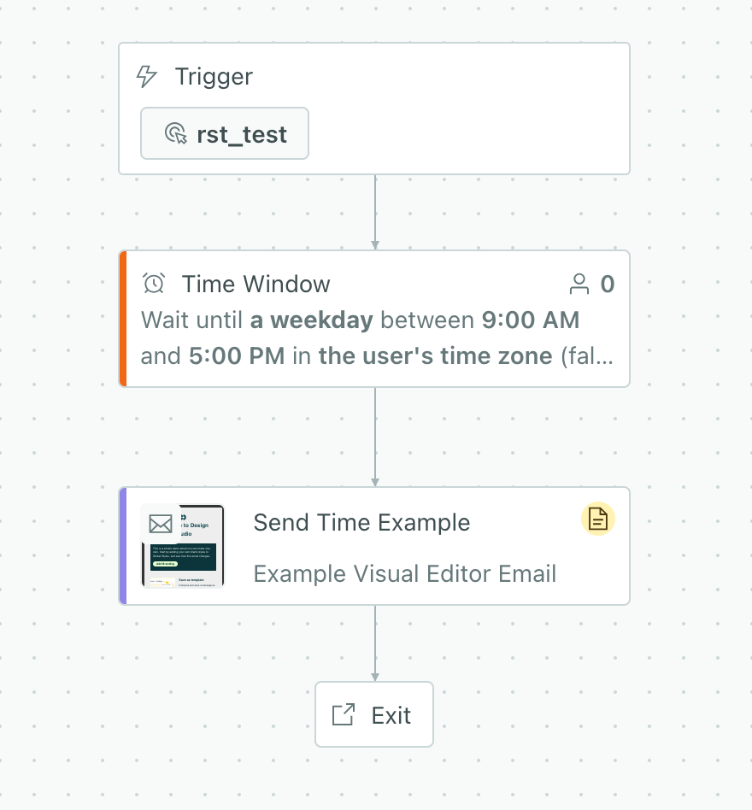Open the yellow email document icon
752x810 pixels.
(597, 519)
